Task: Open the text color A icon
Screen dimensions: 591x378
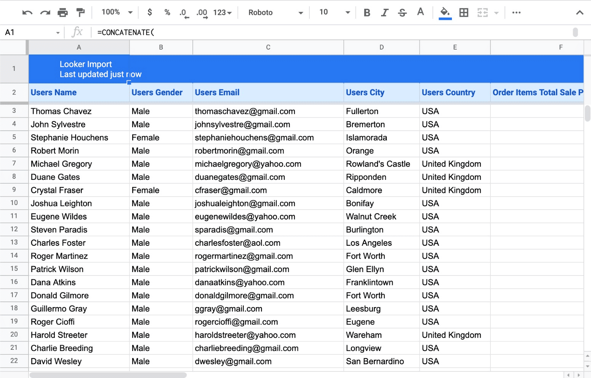Action: tap(420, 12)
